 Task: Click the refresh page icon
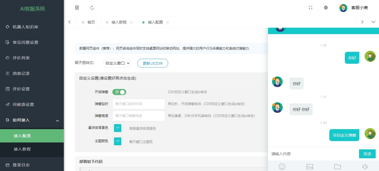92,8
